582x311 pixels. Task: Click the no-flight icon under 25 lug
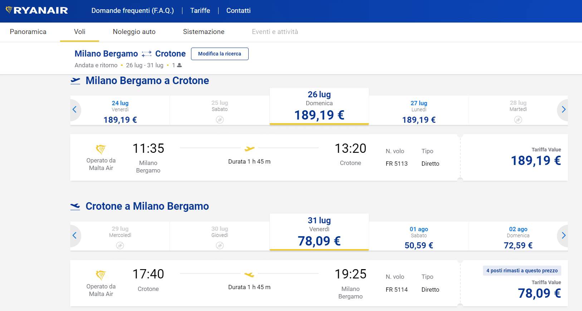click(x=220, y=120)
